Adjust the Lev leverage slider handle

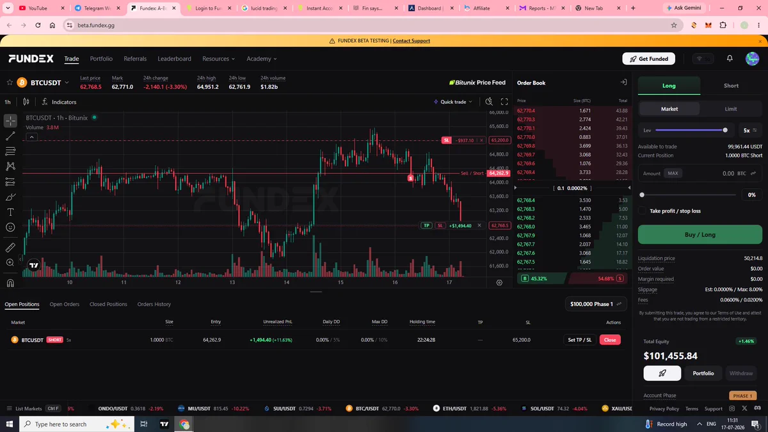(725, 130)
